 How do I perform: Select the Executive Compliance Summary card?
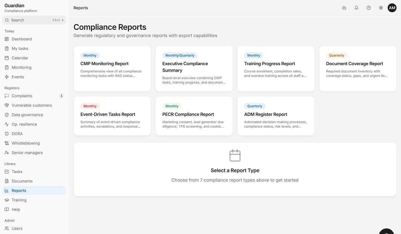coord(194,69)
